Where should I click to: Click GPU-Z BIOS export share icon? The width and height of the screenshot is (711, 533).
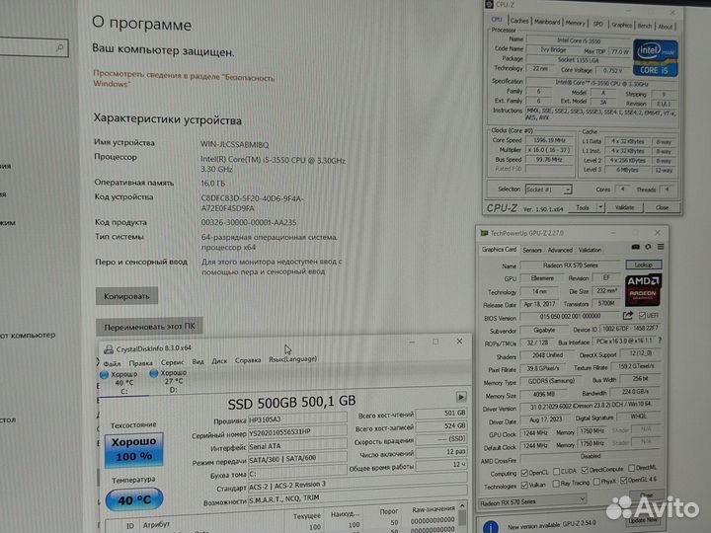click(x=628, y=316)
